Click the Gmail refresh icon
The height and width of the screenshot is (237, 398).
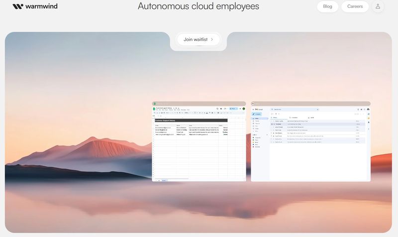pos(276,114)
